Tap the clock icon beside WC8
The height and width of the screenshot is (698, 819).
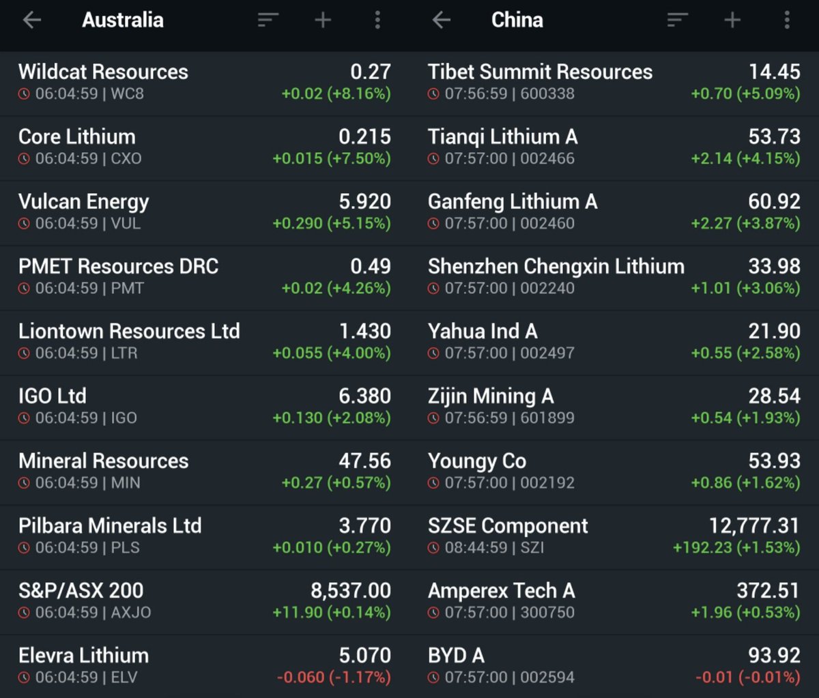click(25, 94)
